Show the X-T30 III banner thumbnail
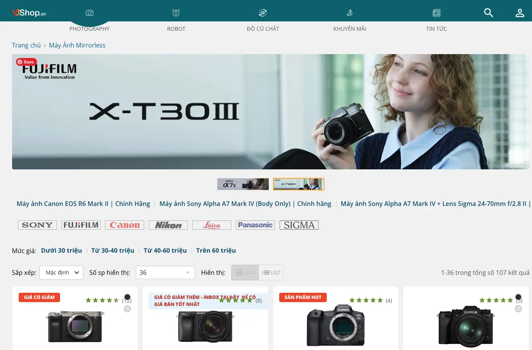 tap(299, 184)
